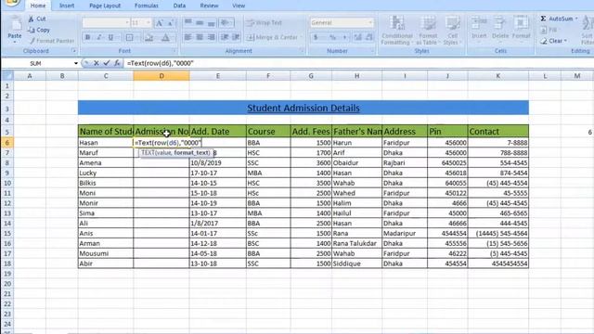Open the General number format dropdown
This screenshot has width=594, height=334.
coord(370,22)
